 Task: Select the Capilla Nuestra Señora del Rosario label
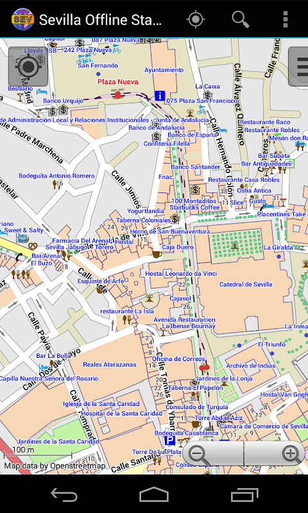(x=48, y=378)
